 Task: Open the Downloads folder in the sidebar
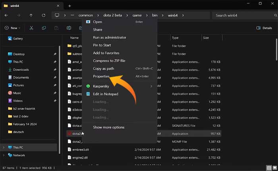pos(21,70)
